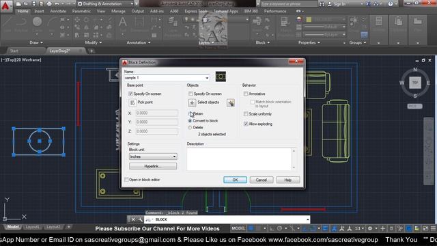
Task: Click Cancel in Block Definition dialog
Action: (x=261, y=180)
